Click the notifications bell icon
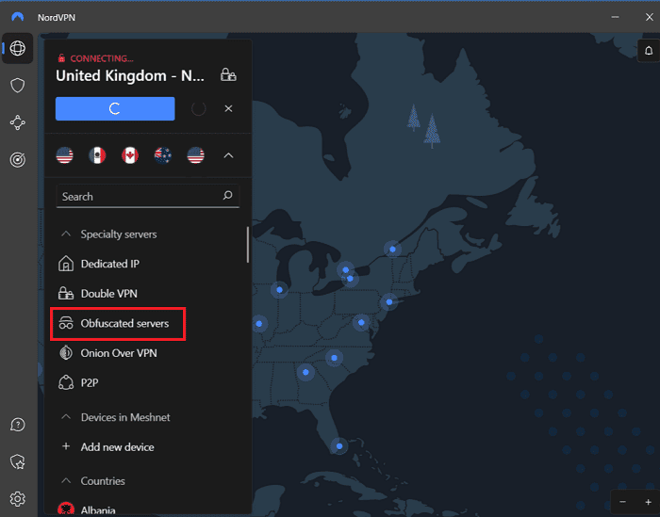Screen dimensions: 660x517 [x=648, y=49]
